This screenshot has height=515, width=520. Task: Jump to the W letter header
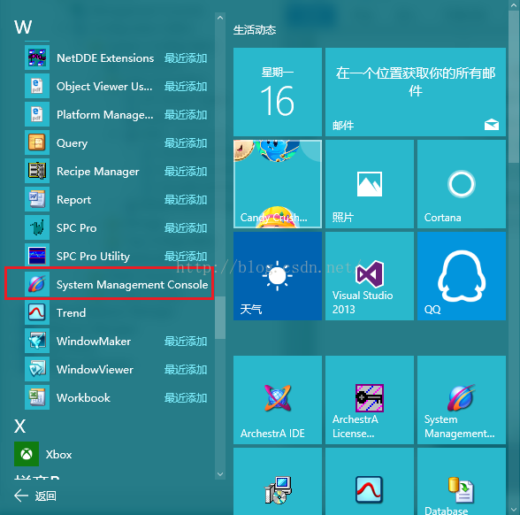(23, 27)
